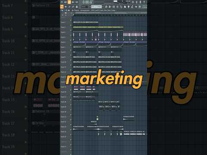Select the first automation clip on Track 23
Screen dimensions: 207x155
point(78,128)
